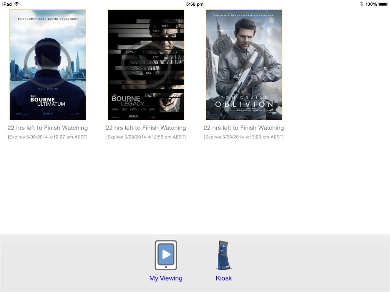The image size is (390, 292).
Task: Tap the Wi-Fi signal status icon
Action: click(x=16, y=4)
